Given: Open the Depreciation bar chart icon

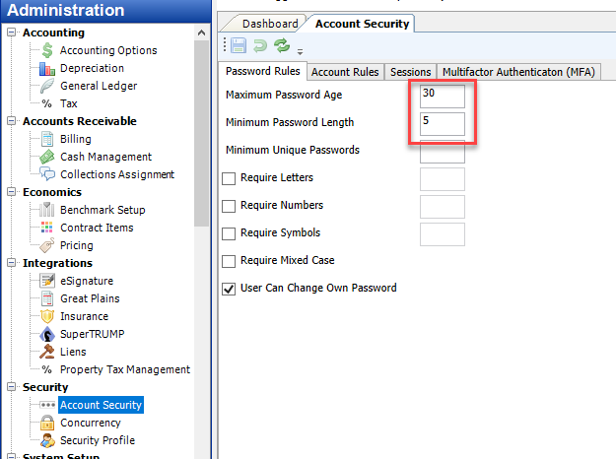Looking at the screenshot, I should (47, 69).
